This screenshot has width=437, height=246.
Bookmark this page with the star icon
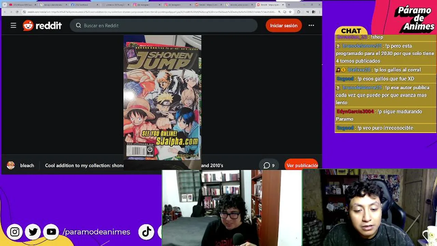coord(290,12)
